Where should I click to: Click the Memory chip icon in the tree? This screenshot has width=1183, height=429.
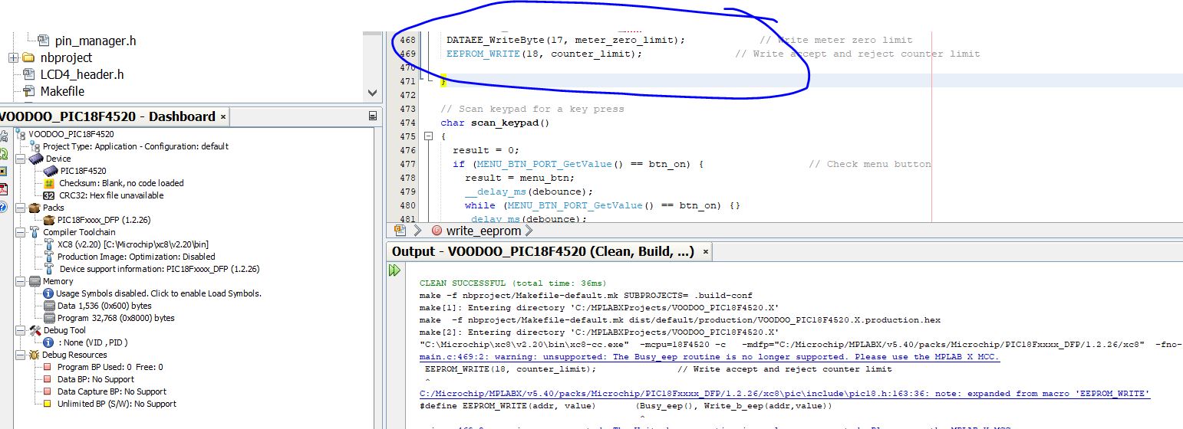tap(35, 281)
